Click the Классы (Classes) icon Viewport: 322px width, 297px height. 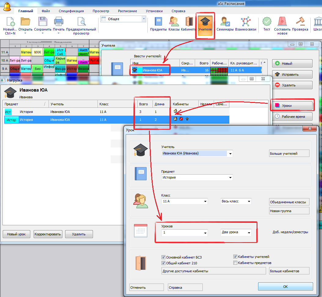(174, 24)
